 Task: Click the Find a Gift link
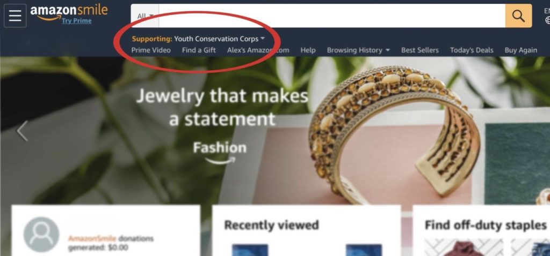coord(199,50)
